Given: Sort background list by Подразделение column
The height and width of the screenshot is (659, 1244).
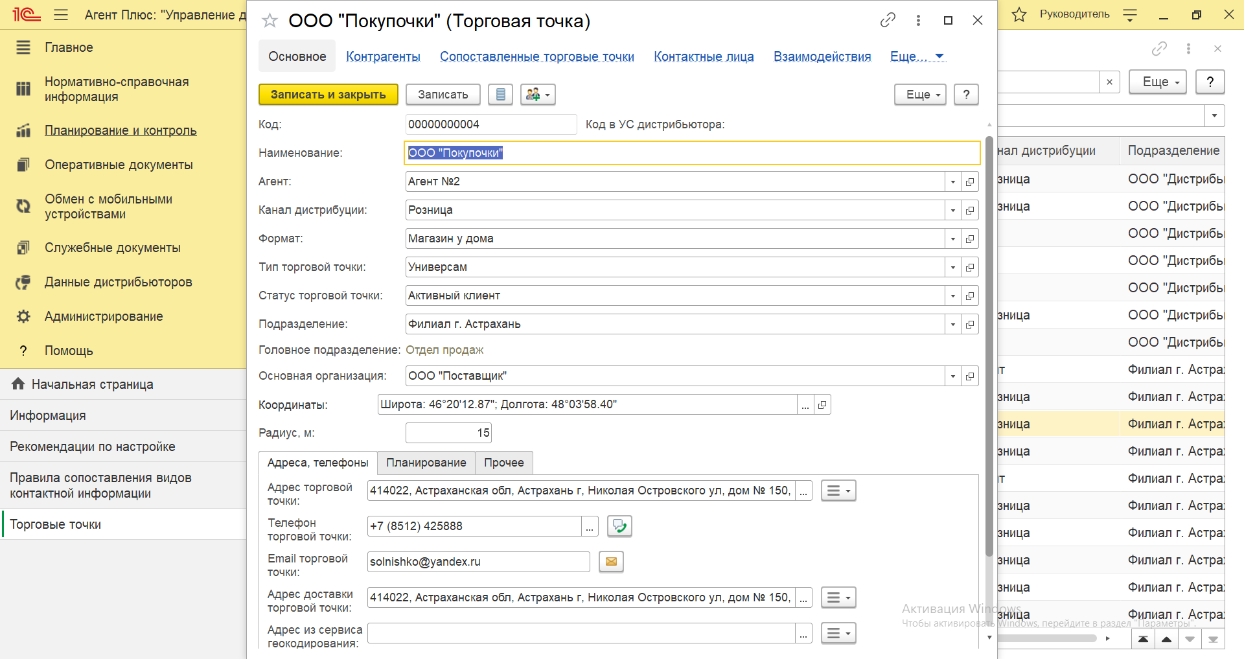Looking at the screenshot, I should click(x=1173, y=150).
